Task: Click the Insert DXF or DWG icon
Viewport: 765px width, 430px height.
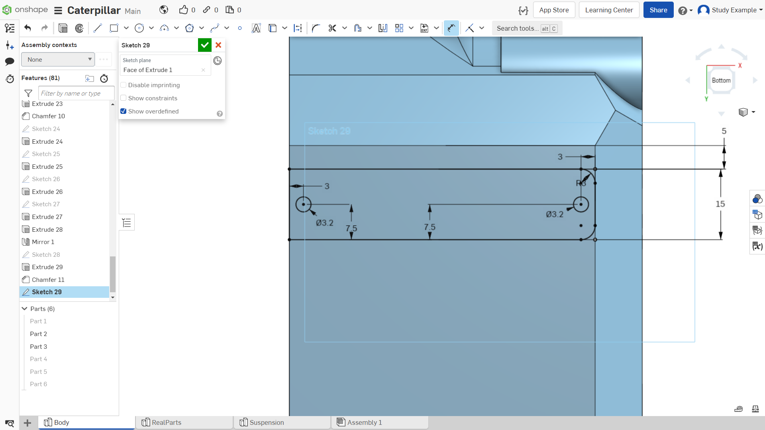Action: pos(424,28)
